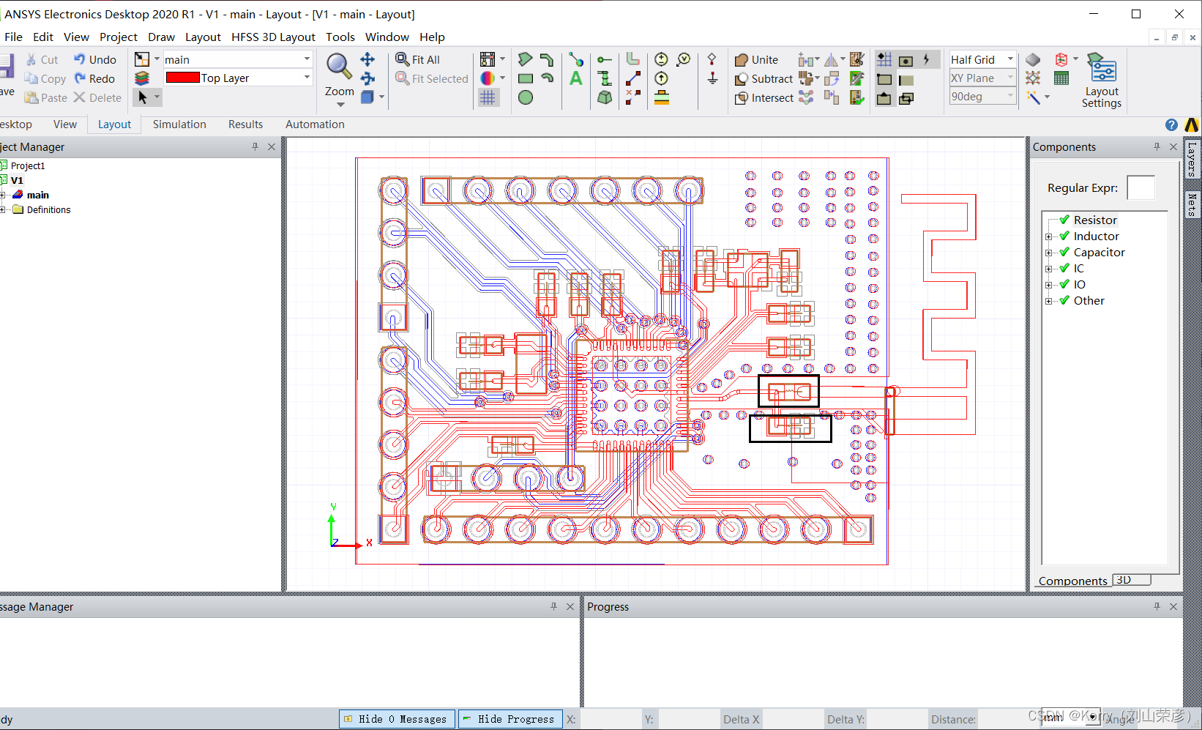This screenshot has width=1202, height=730.
Task: Toggle the Inductor component checkmark
Action: (1064, 236)
